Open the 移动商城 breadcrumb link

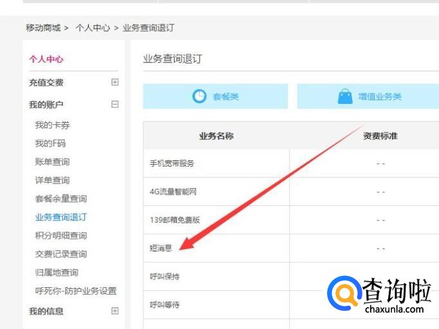(43, 28)
